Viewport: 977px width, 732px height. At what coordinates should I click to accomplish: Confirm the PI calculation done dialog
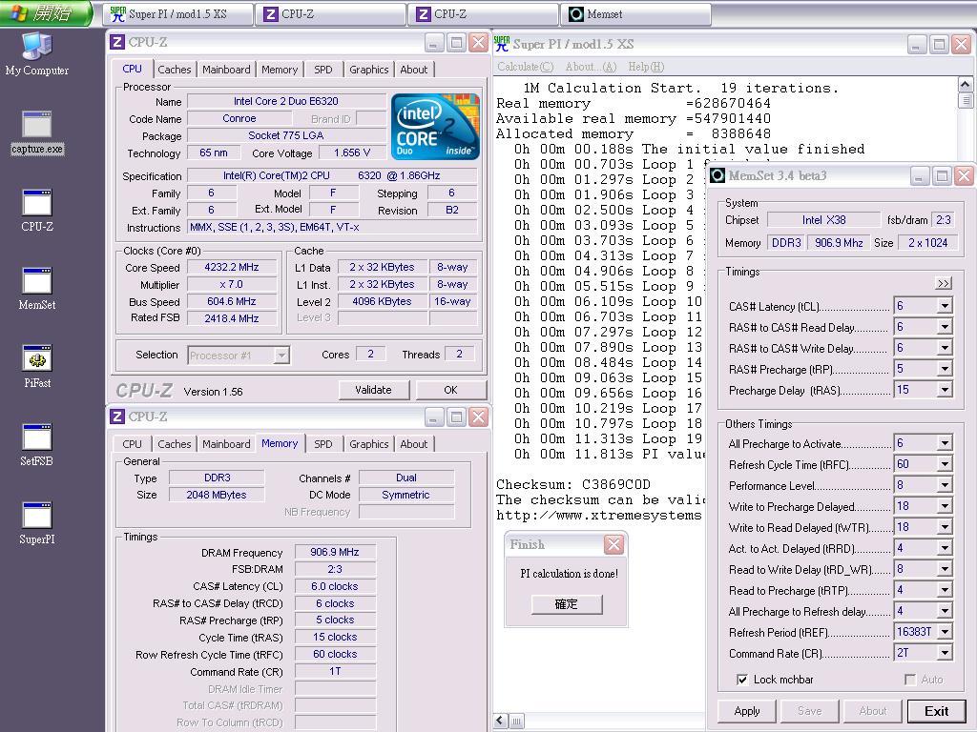tap(567, 604)
